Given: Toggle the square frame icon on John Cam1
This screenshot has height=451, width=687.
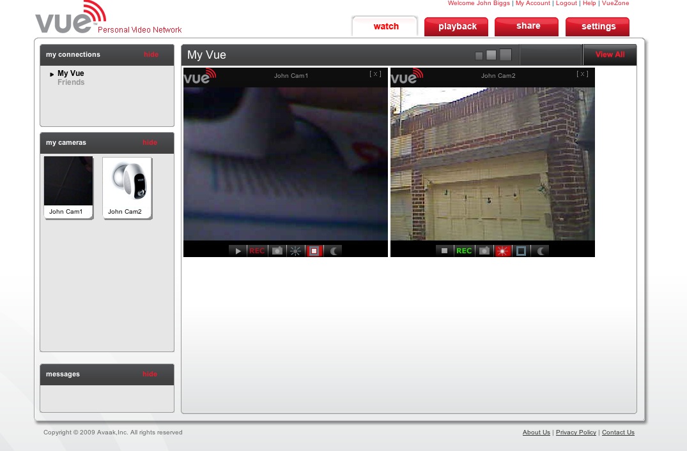Looking at the screenshot, I should pyautogui.click(x=314, y=251).
